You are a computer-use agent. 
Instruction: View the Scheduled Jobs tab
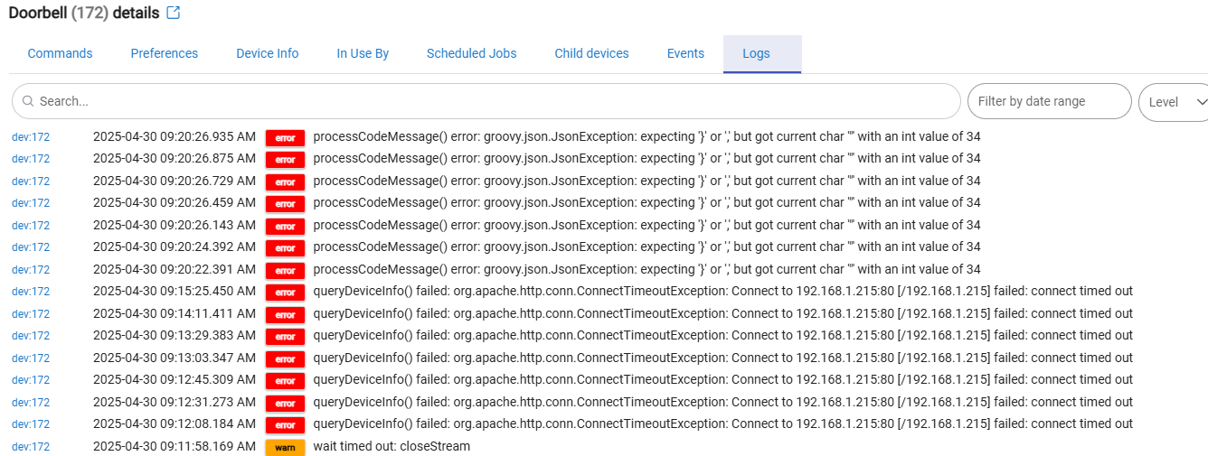(x=471, y=53)
